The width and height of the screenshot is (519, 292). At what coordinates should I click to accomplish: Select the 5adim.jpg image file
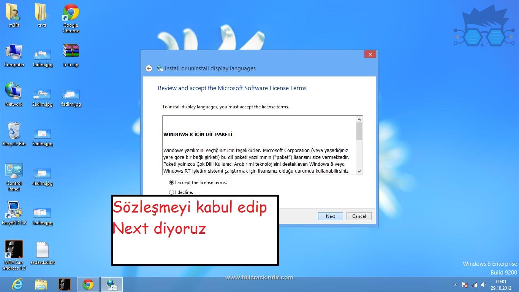(x=42, y=216)
